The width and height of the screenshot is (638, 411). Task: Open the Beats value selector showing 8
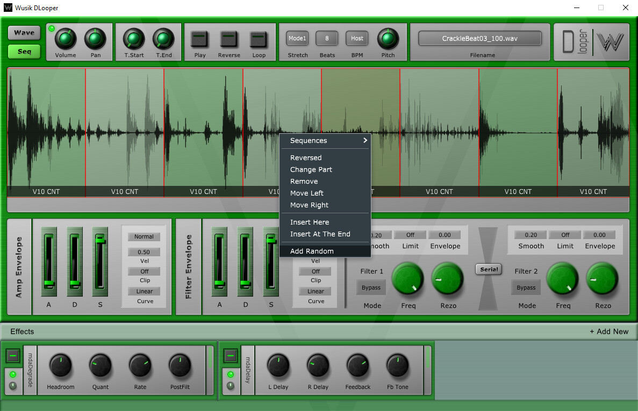[327, 38]
